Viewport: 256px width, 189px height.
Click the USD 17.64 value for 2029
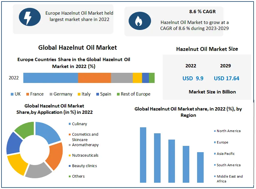[226, 78]
